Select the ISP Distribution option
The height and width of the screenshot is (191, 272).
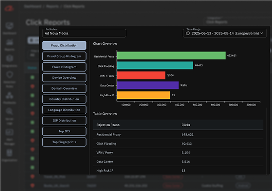pyautogui.click(x=64, y=120)
